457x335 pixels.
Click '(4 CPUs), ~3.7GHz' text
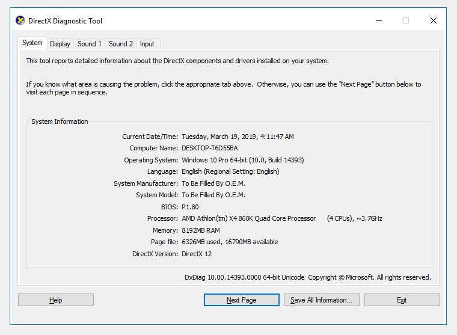click(x=354, y=218)
